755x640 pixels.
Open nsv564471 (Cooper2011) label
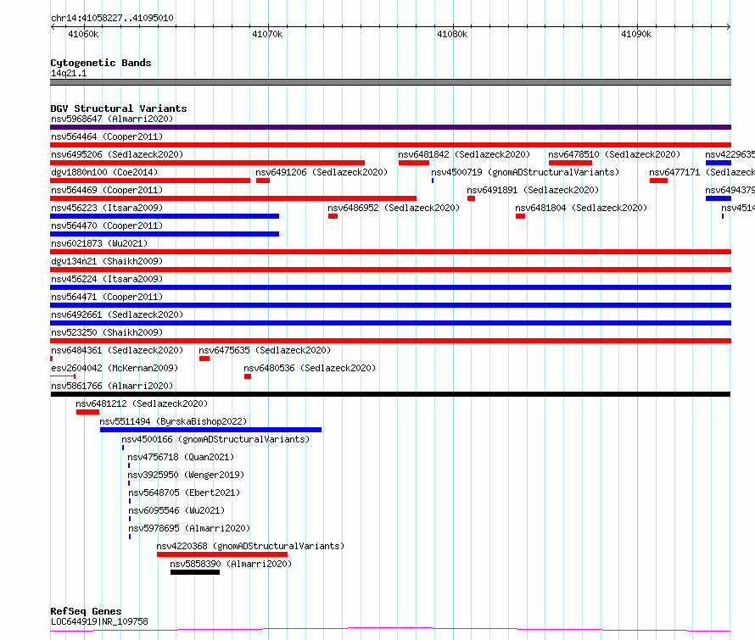[107, 297]
